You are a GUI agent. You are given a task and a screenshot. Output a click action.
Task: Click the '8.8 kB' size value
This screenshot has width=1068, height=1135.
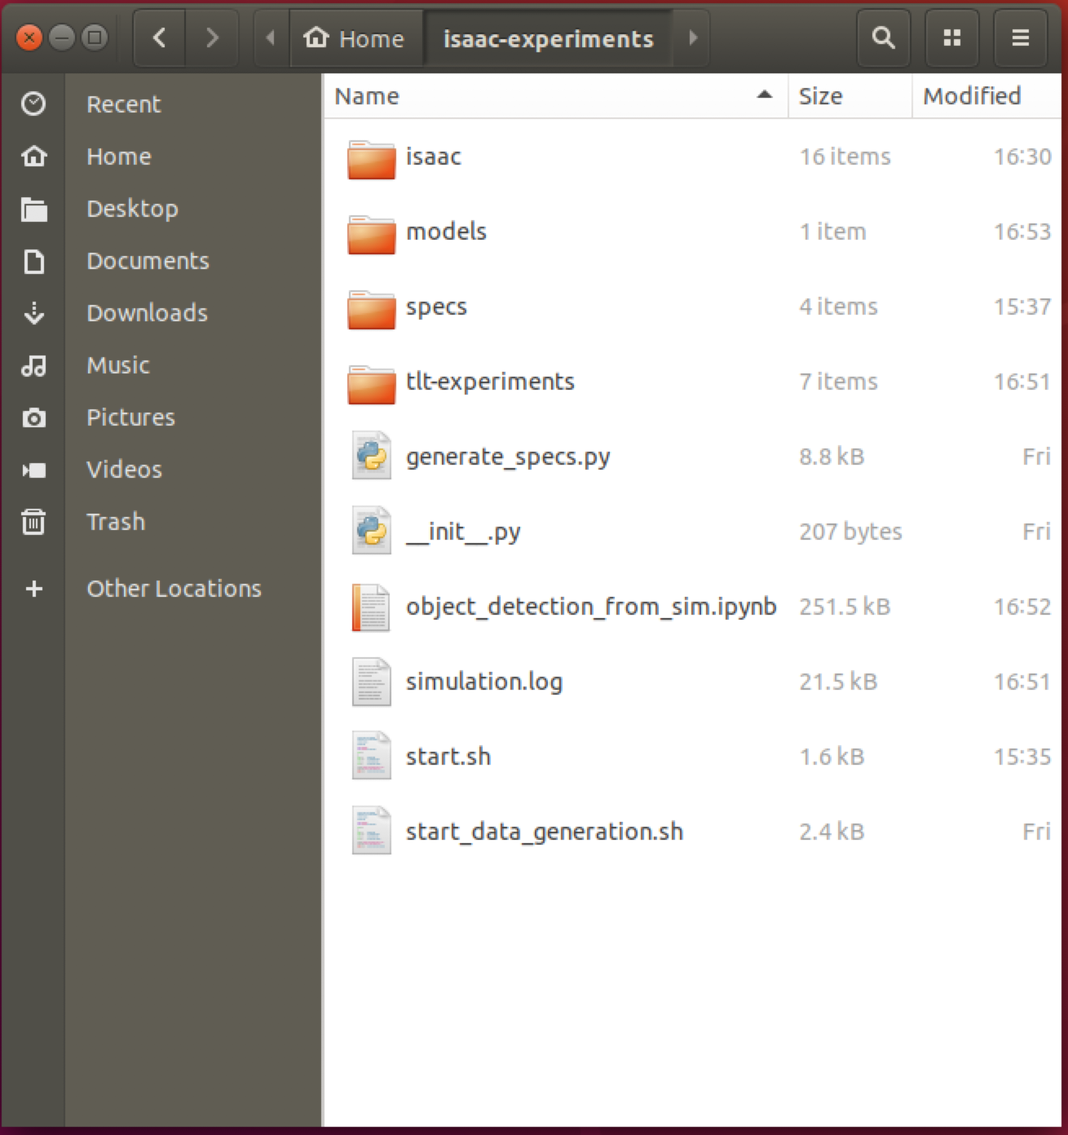point(832,457)
